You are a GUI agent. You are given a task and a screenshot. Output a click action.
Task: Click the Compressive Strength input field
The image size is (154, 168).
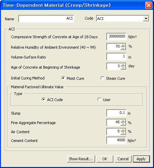click(116, 37)
